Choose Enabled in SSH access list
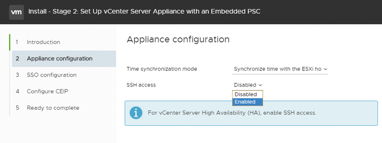The image size is (382, 143). tap(248, 102)
